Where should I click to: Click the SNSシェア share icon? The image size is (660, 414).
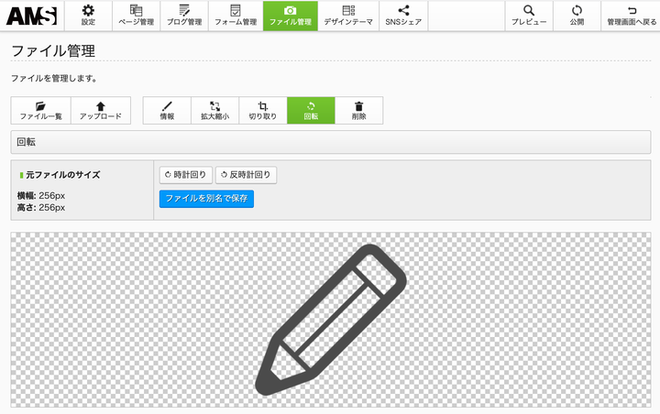pyautogui.click(x=403, y=16)
